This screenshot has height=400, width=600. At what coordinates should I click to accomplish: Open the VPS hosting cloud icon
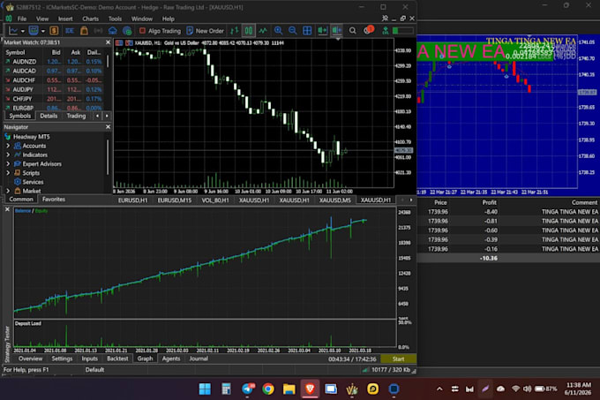pyautogui.click(x=113, y=31)
